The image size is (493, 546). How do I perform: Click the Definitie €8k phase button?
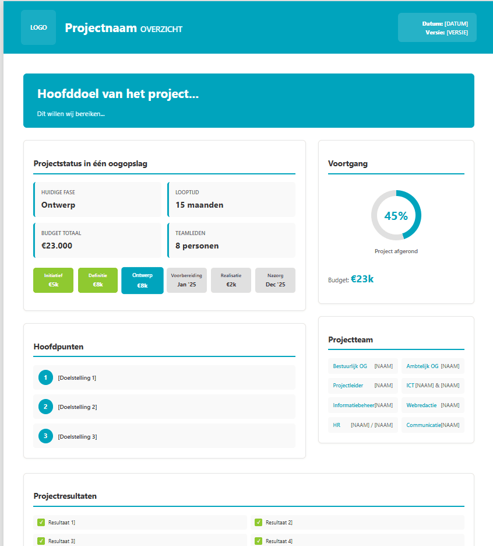pos(97,280)
